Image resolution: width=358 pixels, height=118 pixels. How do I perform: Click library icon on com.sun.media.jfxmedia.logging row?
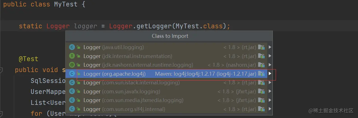pyautogui.click(x=261, y=100)
